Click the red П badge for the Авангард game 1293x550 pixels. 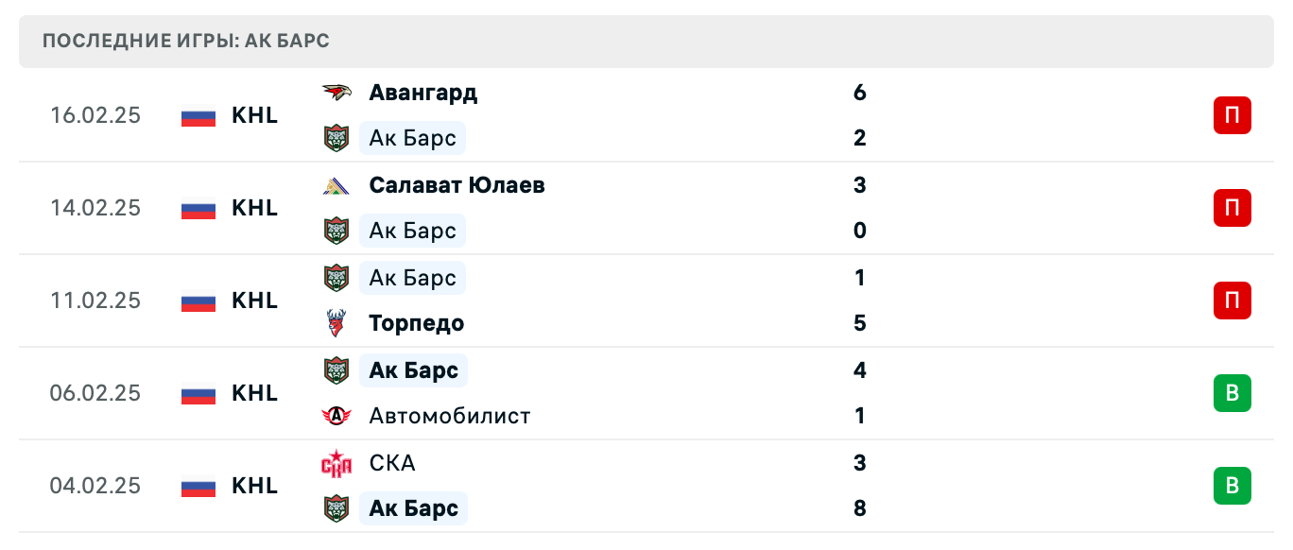1232,114
